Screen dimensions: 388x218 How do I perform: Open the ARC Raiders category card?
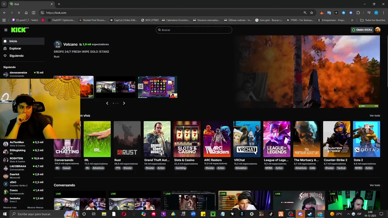tap(217, 139)
